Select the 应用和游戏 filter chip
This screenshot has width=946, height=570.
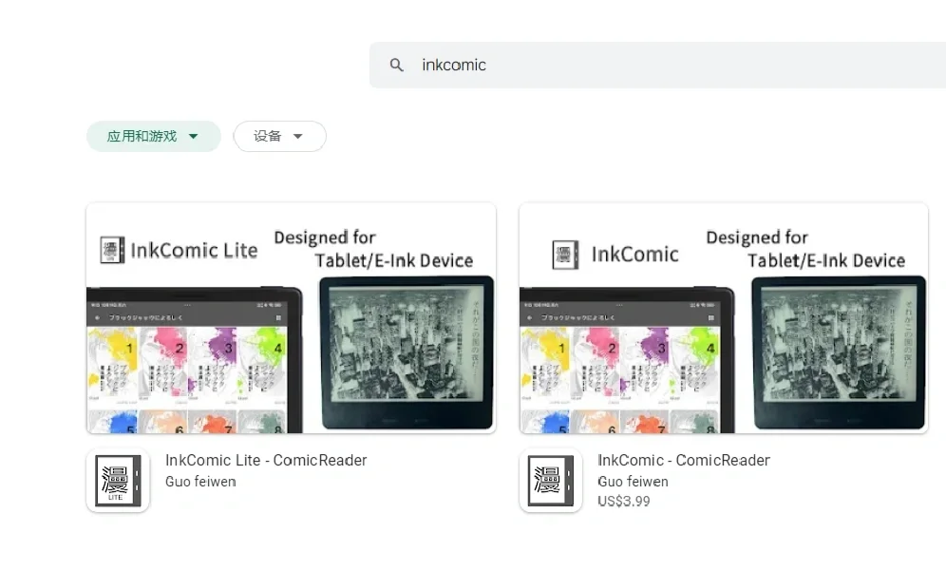pyautogui.click(x=142, y=136)
